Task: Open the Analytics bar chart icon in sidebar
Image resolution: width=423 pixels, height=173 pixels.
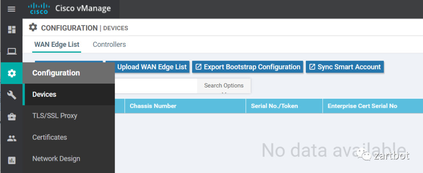Action: click(x=12, y=161)
